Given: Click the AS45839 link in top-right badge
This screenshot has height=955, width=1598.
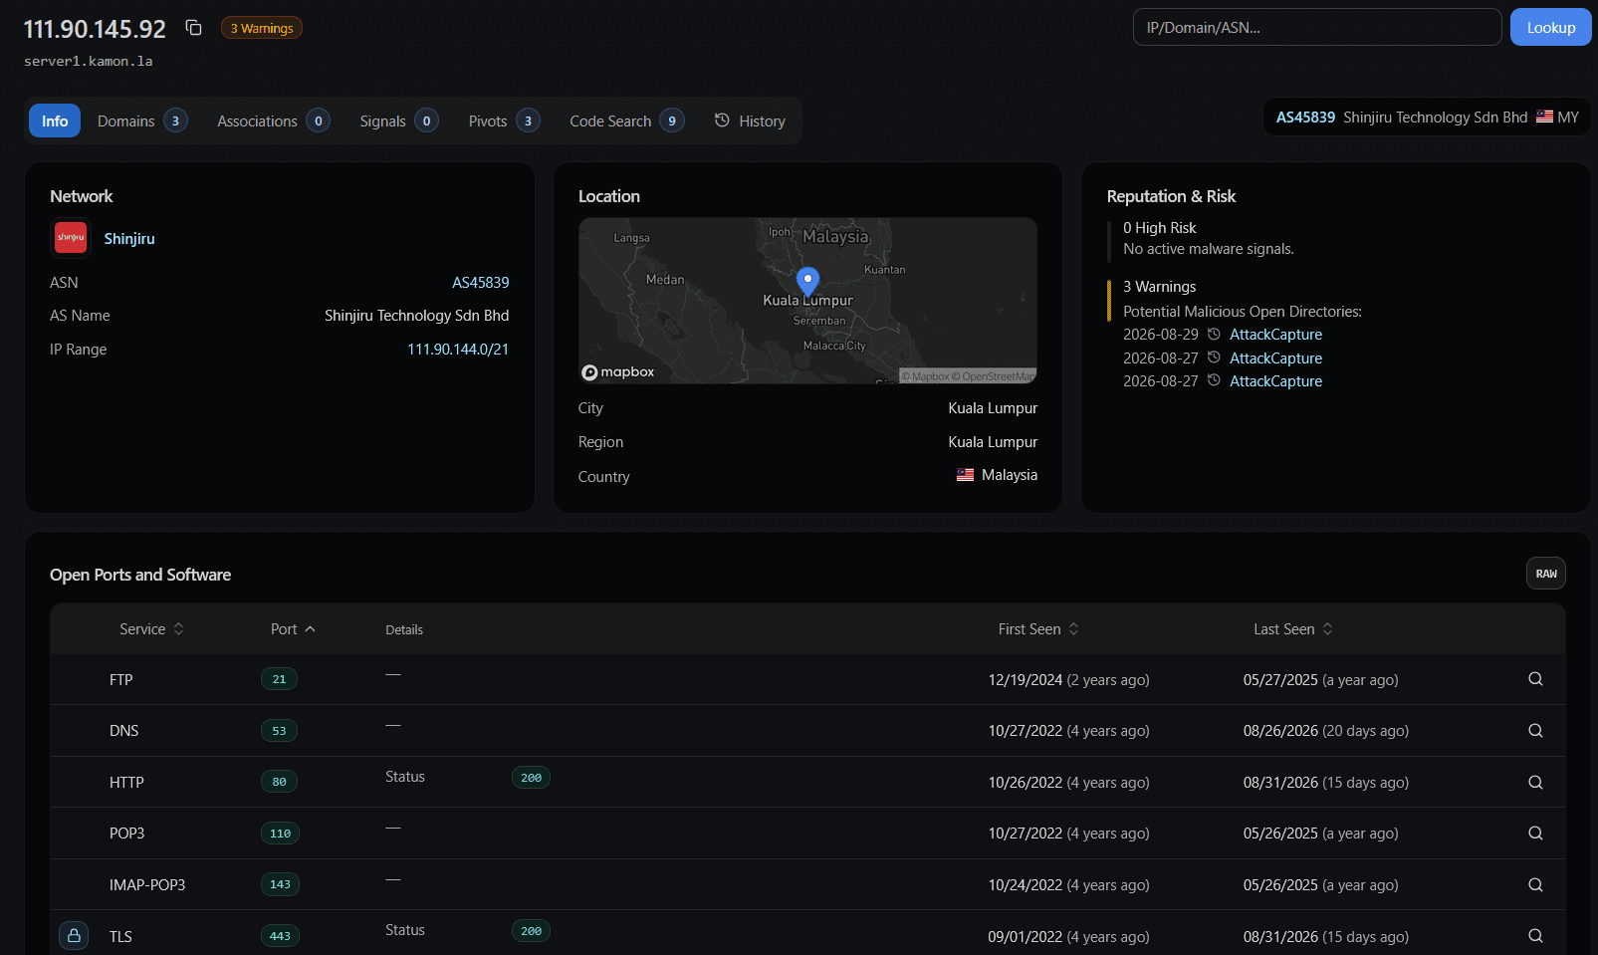Looking at the screenshot, I should pyautogui.click(x=1305, y=118).
